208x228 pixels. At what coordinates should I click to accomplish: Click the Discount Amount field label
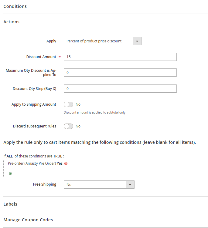pyautogui.click(x=41, y=57)
